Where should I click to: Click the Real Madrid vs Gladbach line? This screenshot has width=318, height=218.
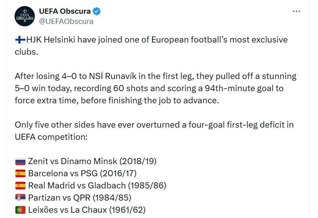pyautogui.click(x=97, y=186)
